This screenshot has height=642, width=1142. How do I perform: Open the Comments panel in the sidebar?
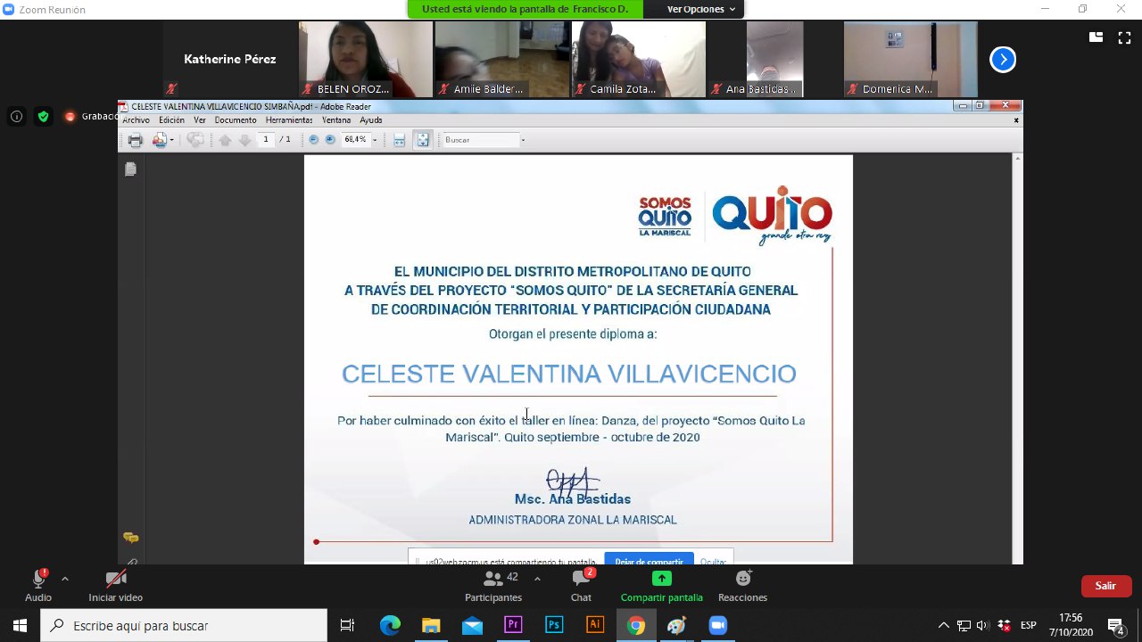131,538
